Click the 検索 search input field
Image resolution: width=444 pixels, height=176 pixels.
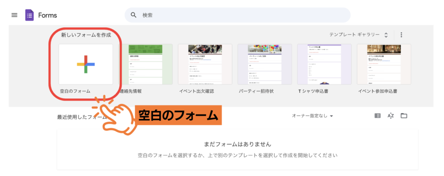pyautogui.click(x=243, y=15)
